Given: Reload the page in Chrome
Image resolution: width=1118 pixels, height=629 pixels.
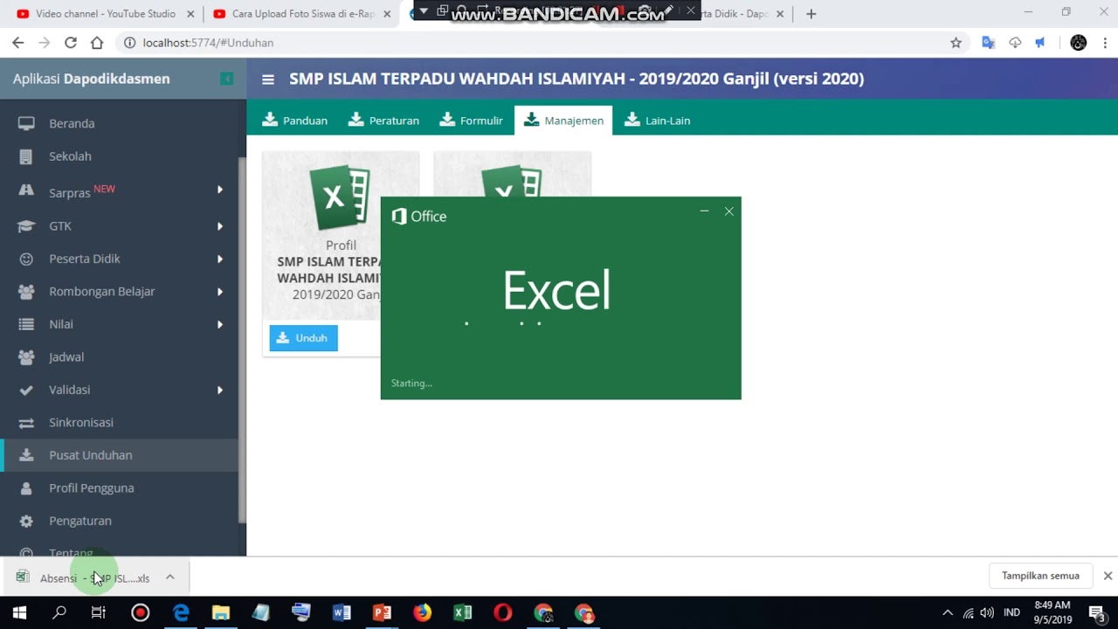Looking at the screenshot, I should (x=71, y=43).
